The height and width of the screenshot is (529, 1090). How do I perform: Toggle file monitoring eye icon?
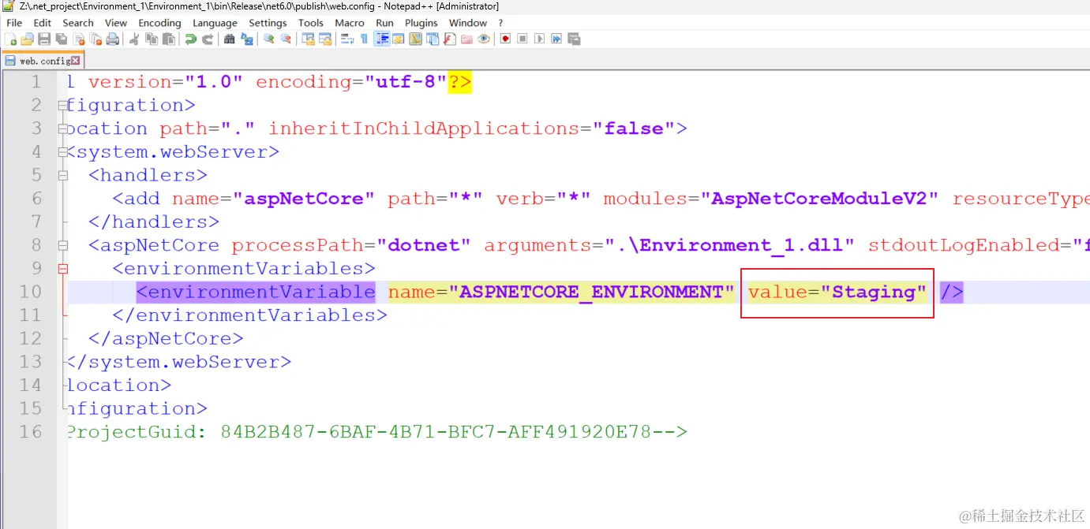[x=484, y=39]
